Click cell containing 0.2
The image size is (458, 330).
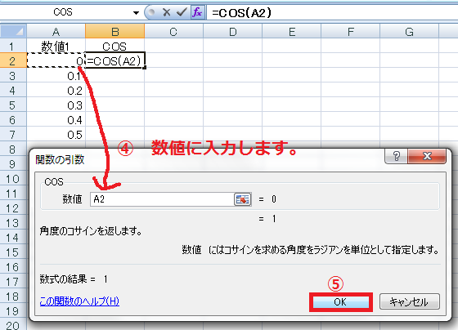(x=56, y=91)
